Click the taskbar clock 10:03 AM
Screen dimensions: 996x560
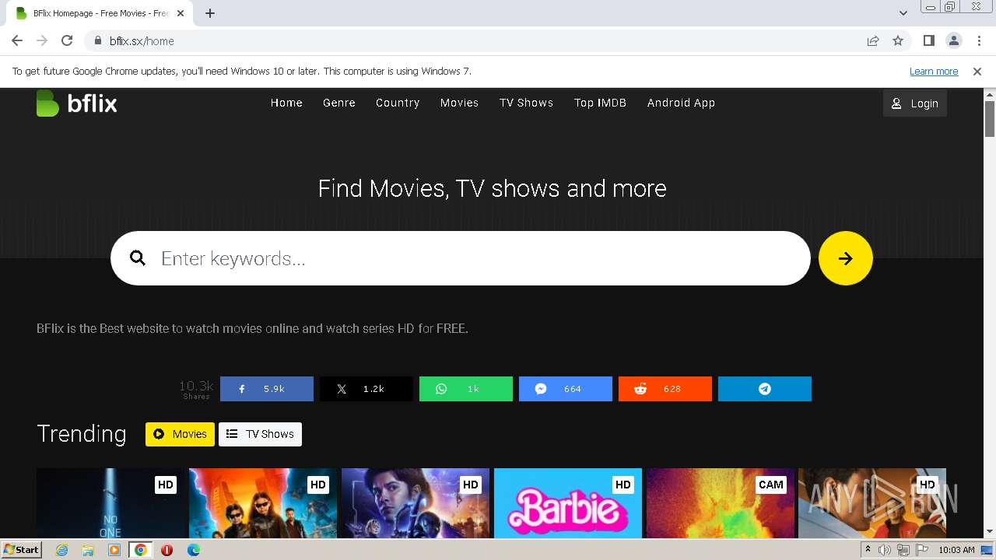(956, 550)
